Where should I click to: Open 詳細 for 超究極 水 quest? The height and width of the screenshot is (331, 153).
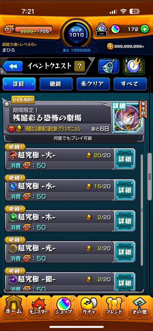pos(125,190)
